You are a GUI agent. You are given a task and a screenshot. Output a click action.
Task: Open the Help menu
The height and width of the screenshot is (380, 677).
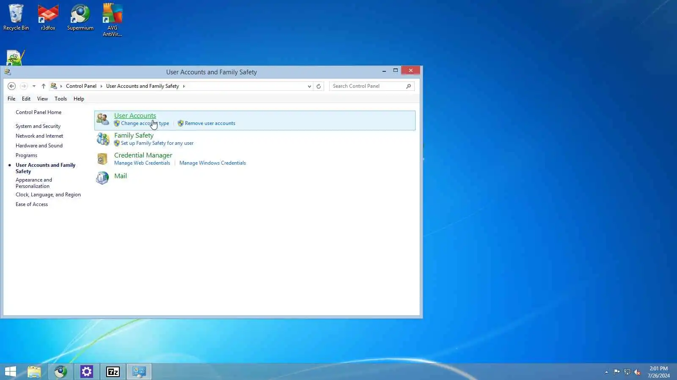pyautogui.click(x=79, y=99)
